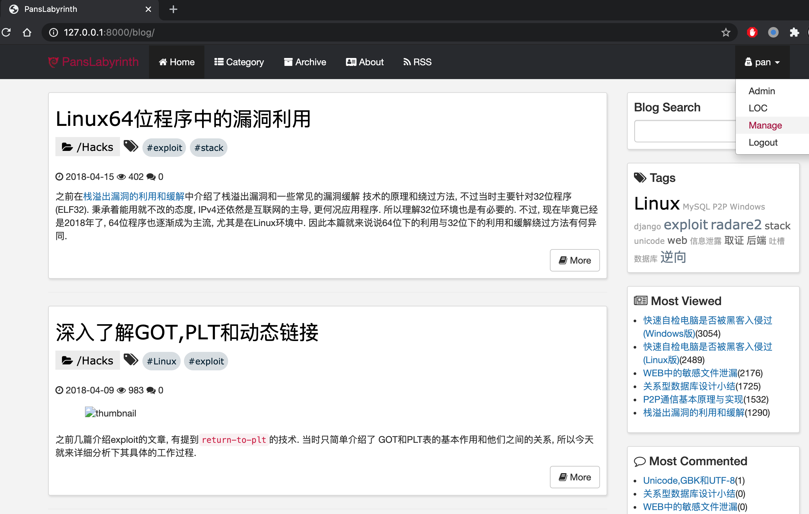Screen dimensions: 809x514
Task: Open 关系型数据库设计小结 in Most Viewed
Action: pyautogui.click(x=689, y=386)
